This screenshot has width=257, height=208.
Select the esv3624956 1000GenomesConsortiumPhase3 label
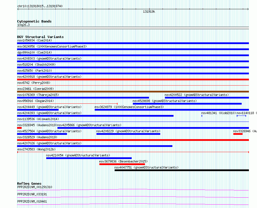click(x=52, y=46)
